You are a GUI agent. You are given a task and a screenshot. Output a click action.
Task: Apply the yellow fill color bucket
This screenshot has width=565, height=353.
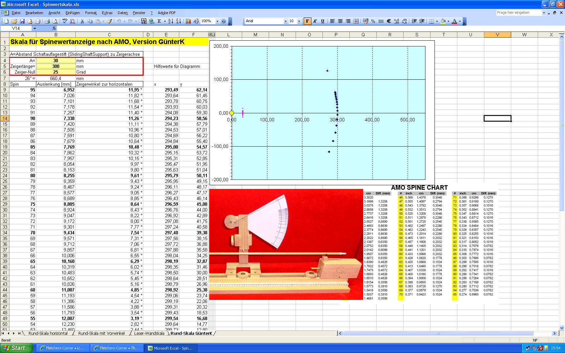pyautogui.click(x=443, y=21)
